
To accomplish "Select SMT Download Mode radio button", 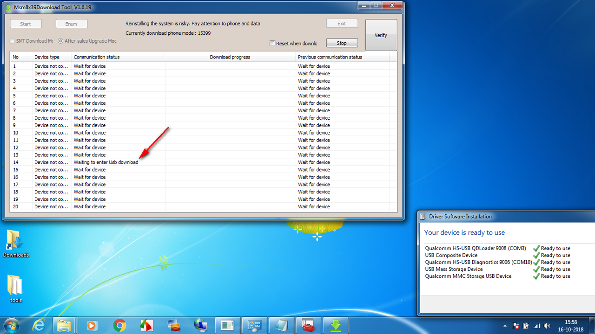I will (x=13, y=41).
